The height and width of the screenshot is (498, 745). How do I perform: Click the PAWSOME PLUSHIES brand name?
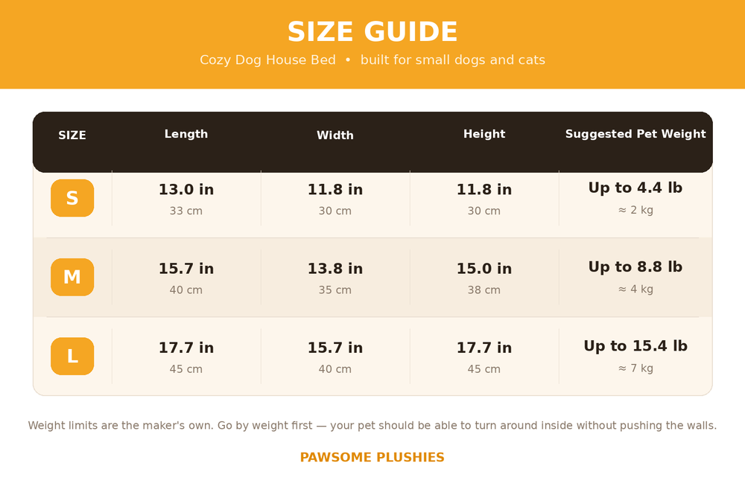372,457
